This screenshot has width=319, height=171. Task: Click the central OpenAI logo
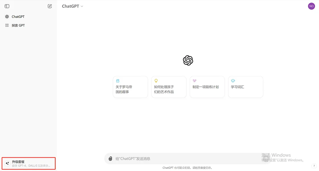coord(188,60)
